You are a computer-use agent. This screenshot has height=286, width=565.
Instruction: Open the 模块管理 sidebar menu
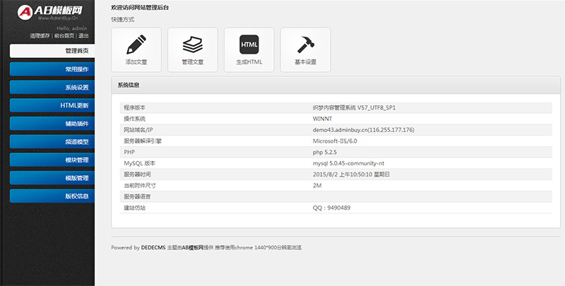point(52,160)
